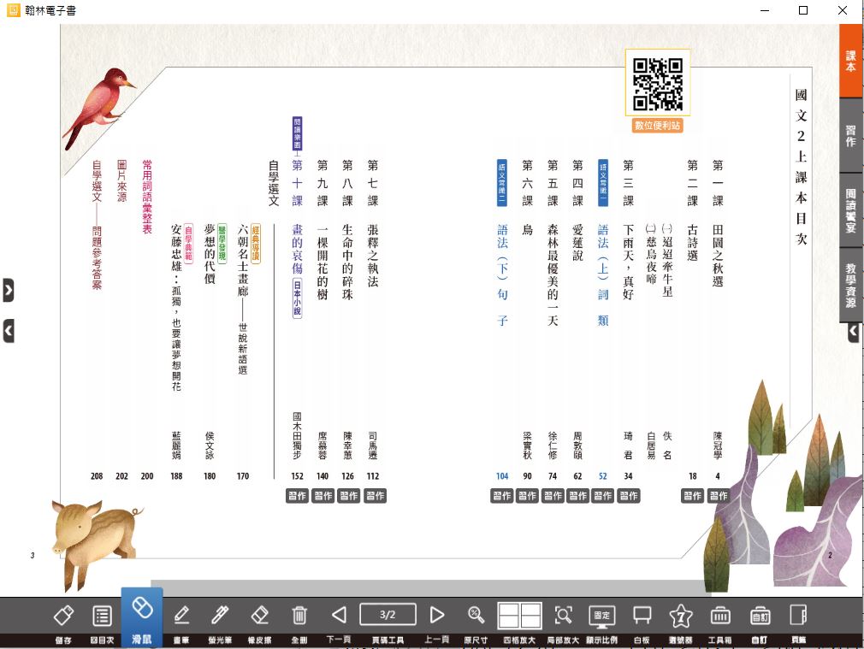The width and height of the screenshot is (864, 649).
Task: Click the blue page number 104
Action: click(x=502, y=476)
